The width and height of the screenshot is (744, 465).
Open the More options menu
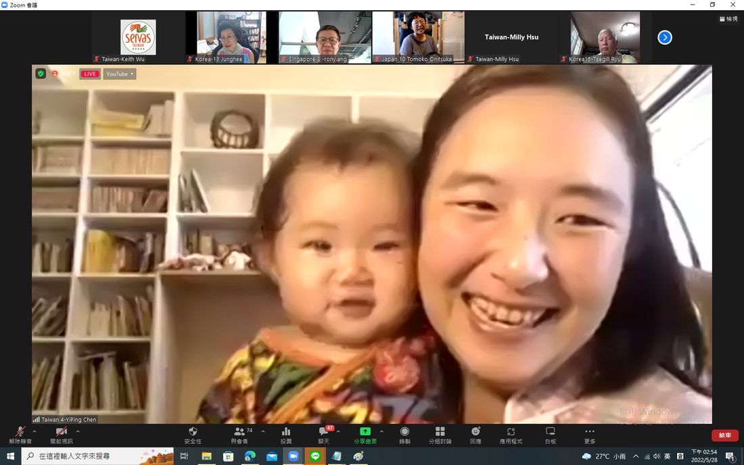(x=590, y=434)
